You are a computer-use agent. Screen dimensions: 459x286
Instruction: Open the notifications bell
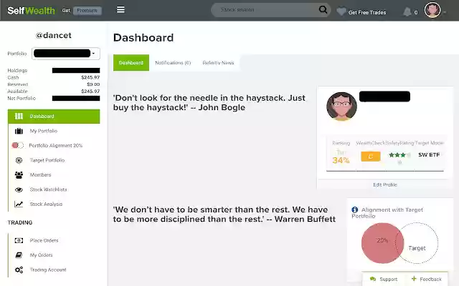[x=407, y=12]
